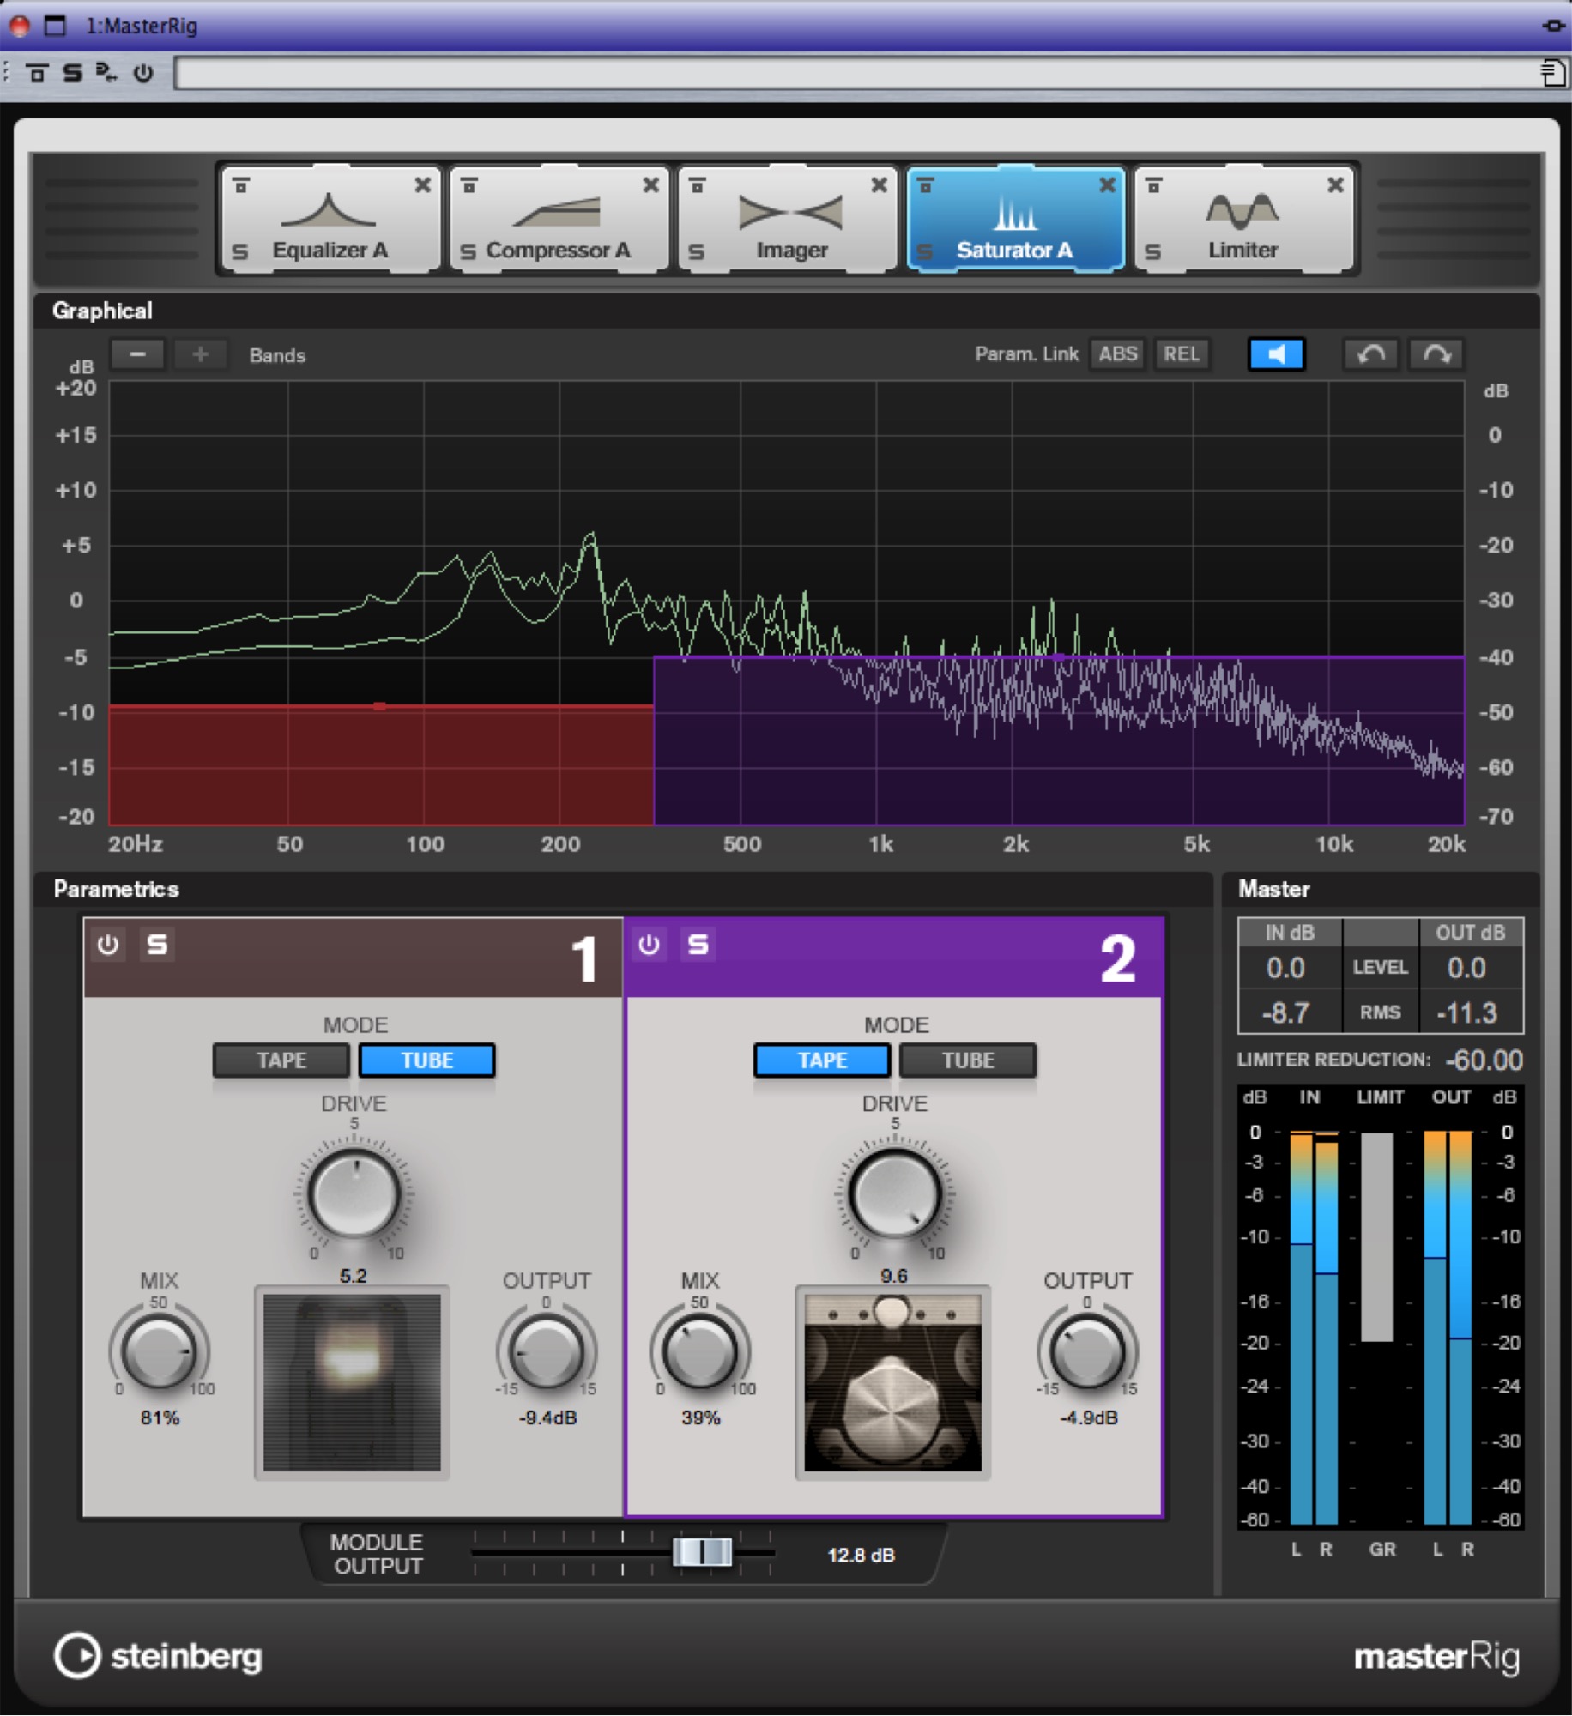Enable REL parameter link
The width and height of the screenshot is (1572, 1716).
click(1181, 353)
